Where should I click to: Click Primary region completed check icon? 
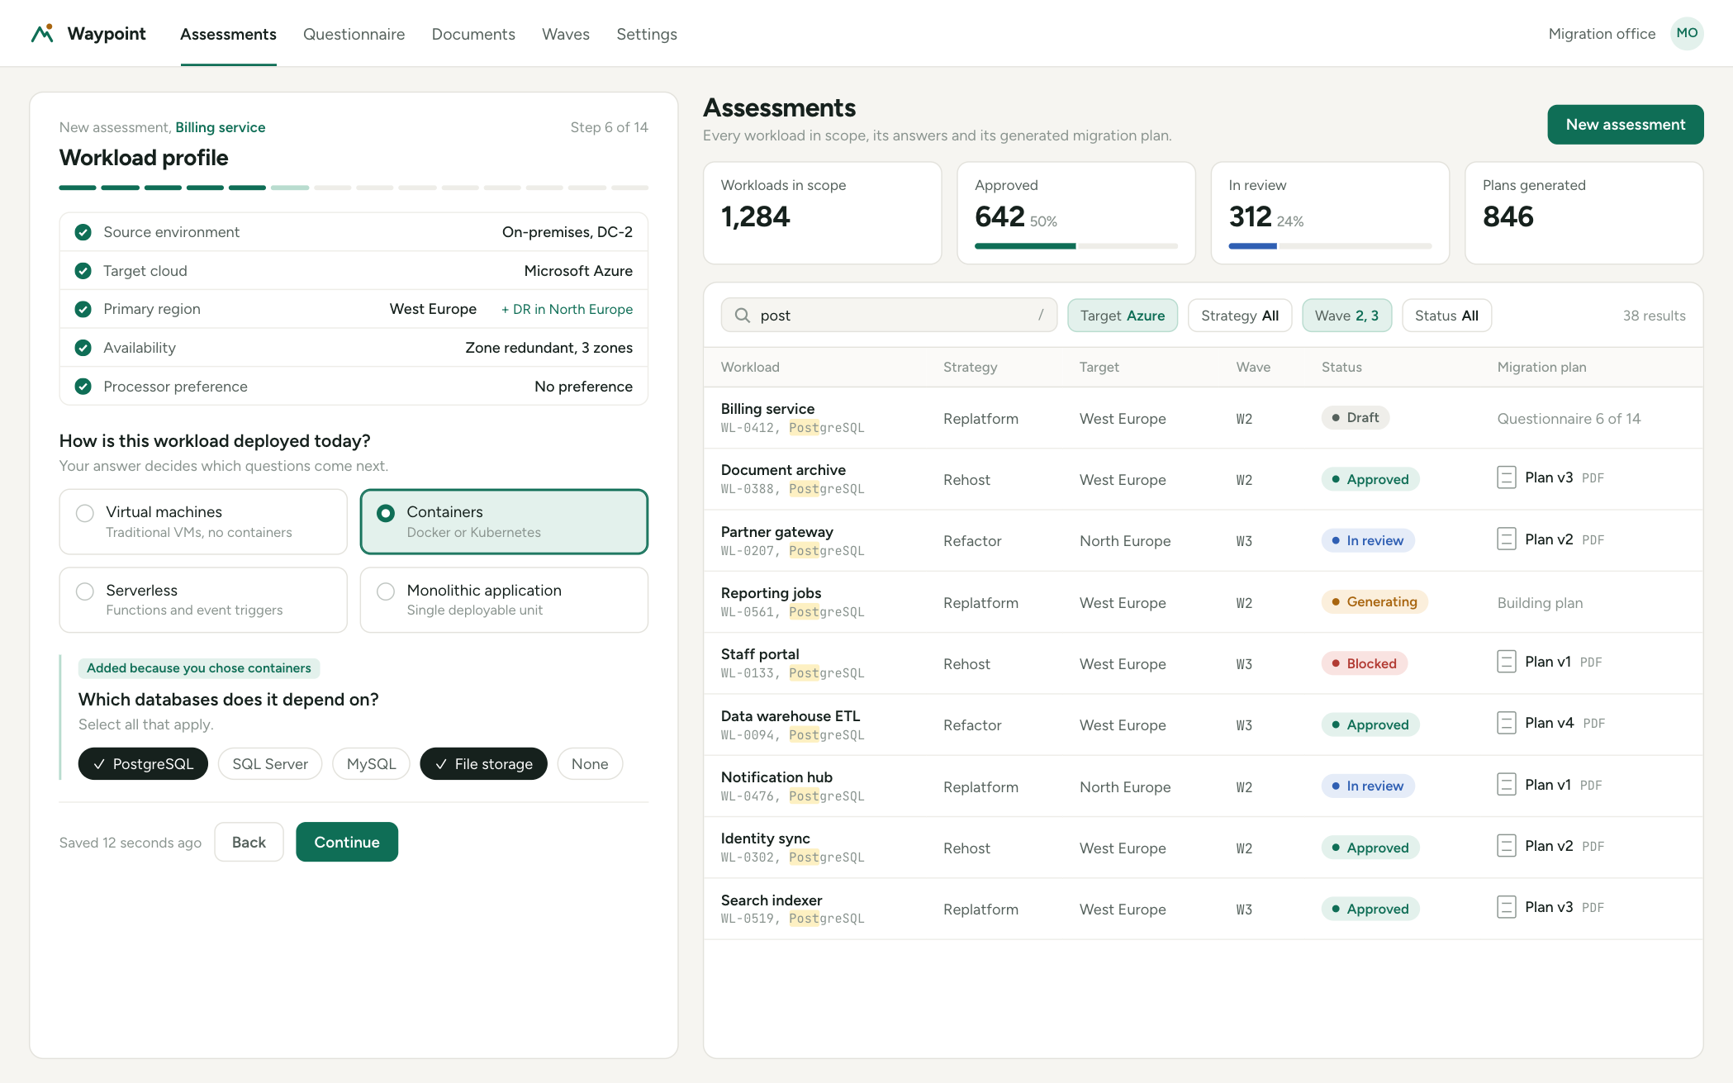[x=83, y=309]
